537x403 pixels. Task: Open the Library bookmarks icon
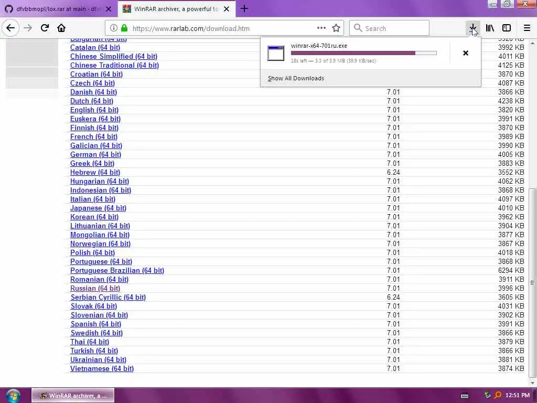click(x=490, y=28)
